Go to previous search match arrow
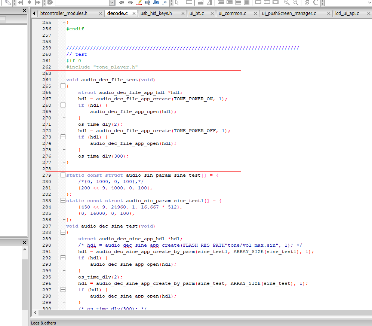Viewport: 372px width, 326px height. click(x=122, y=2)
